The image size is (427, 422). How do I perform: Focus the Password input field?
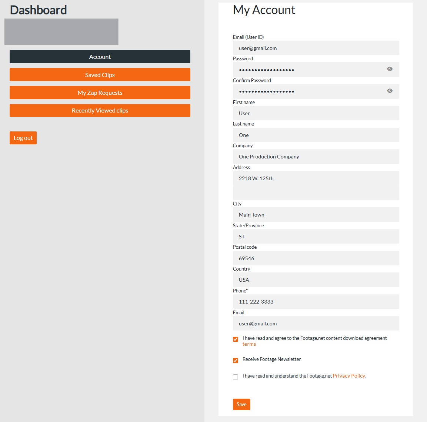tap(316, 70)
